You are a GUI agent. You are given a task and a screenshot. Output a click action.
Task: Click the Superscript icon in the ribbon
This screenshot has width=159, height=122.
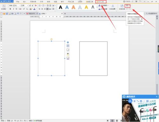[24, 9]
